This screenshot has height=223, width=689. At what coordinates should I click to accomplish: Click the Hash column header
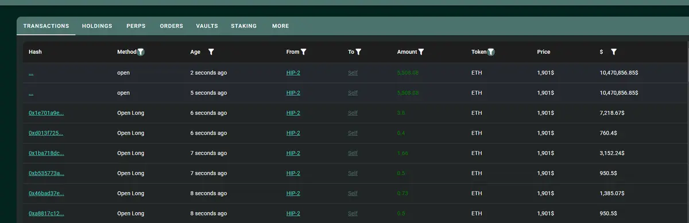point(35,52)
